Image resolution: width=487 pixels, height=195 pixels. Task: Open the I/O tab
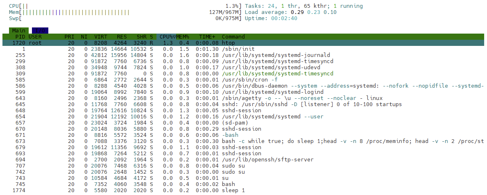[40, 31]
